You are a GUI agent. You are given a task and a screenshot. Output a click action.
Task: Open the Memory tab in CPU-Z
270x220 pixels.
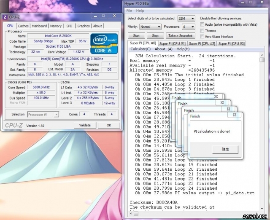click(56, 26)
